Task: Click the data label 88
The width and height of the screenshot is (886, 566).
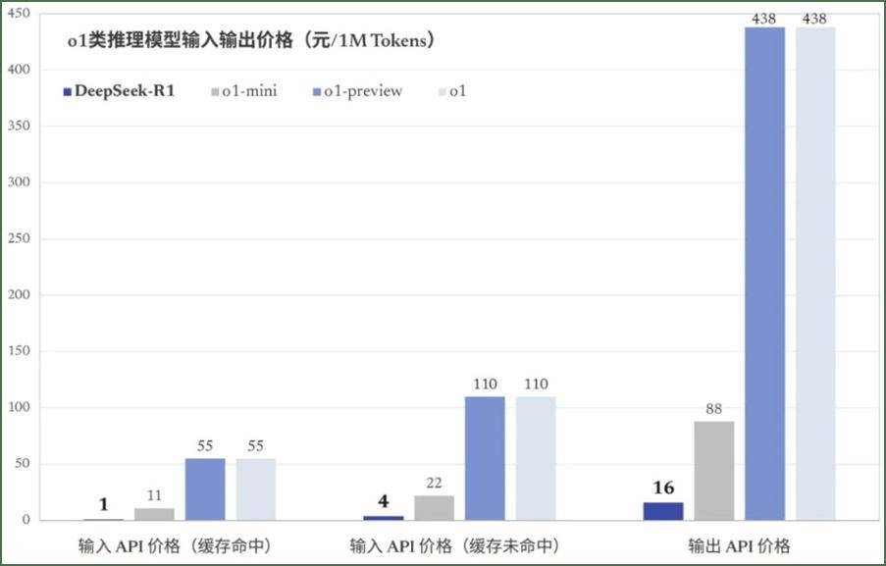Action: pyautogui.click(x=714, y=409)
